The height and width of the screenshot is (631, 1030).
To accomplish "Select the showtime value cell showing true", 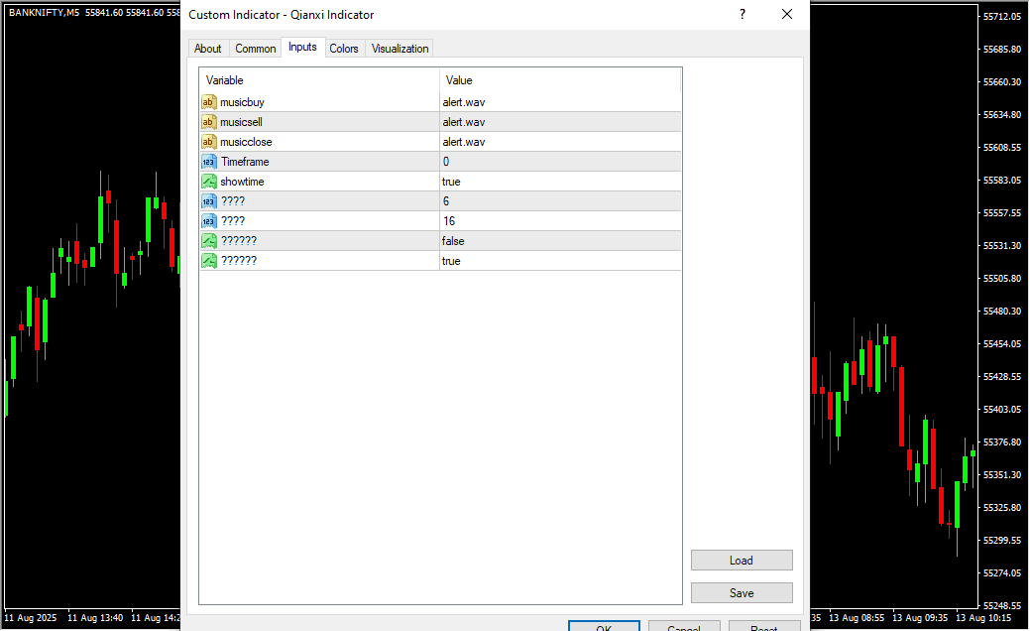I will tap(560, 182).
